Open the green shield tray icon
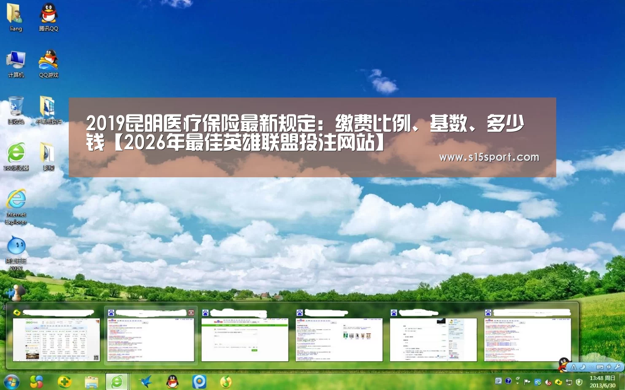Screen dimensions: 625x390 click(x=579, y=382)
